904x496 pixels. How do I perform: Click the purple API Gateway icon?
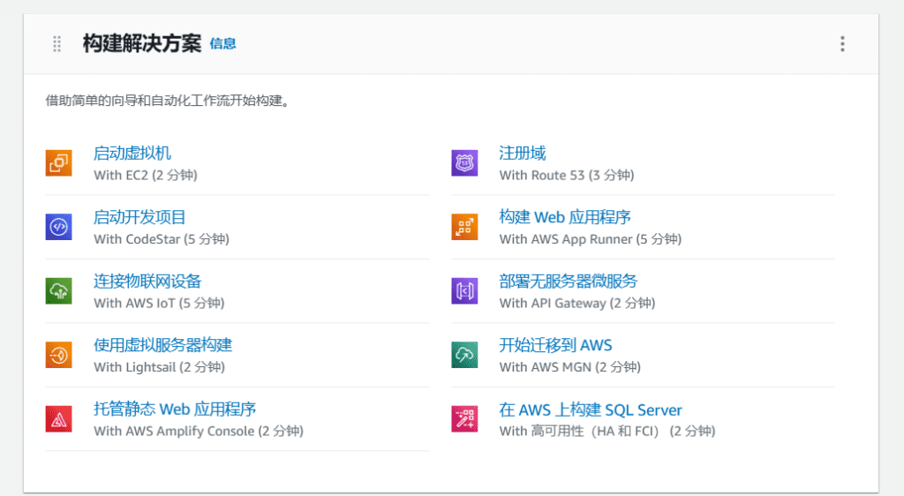(x=464, y=291)
